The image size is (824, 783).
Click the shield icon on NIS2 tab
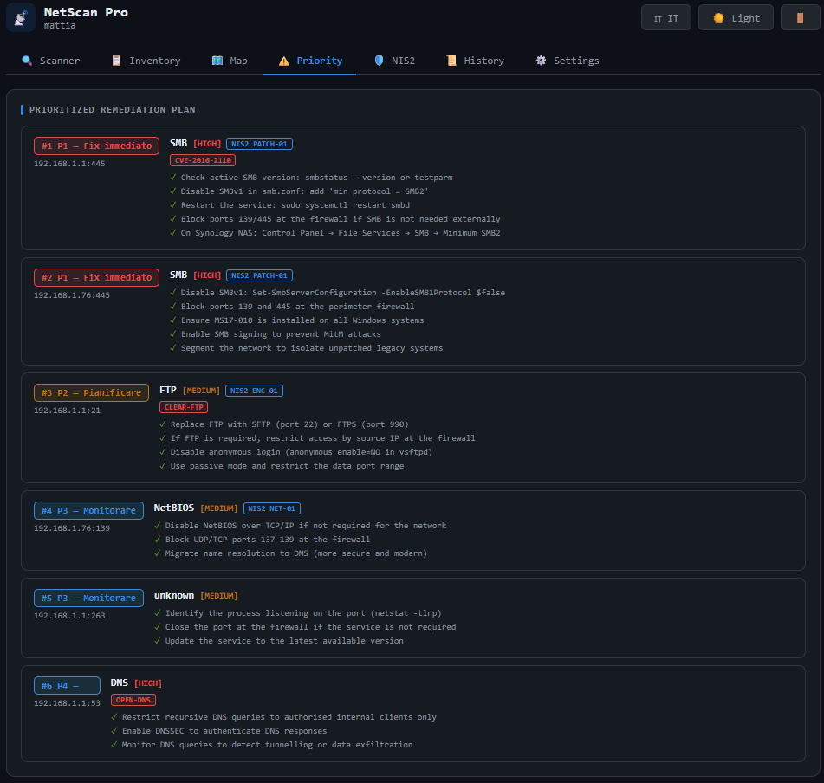click(379, 61)
